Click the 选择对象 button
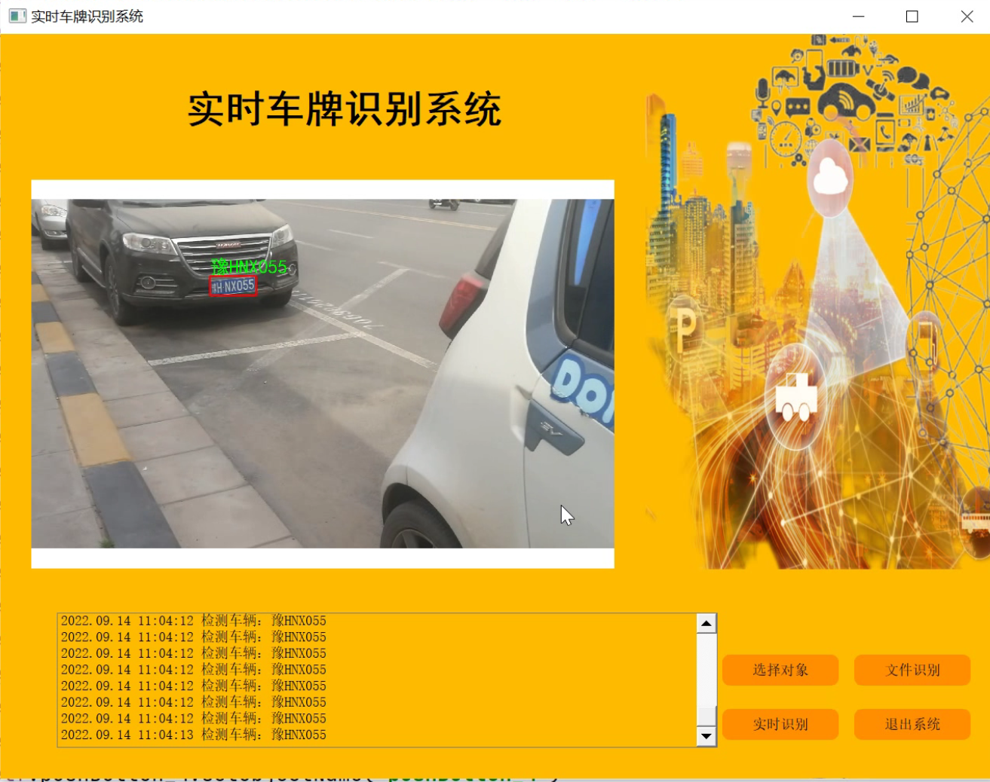 pyautogui.click(x=780, y=670)
